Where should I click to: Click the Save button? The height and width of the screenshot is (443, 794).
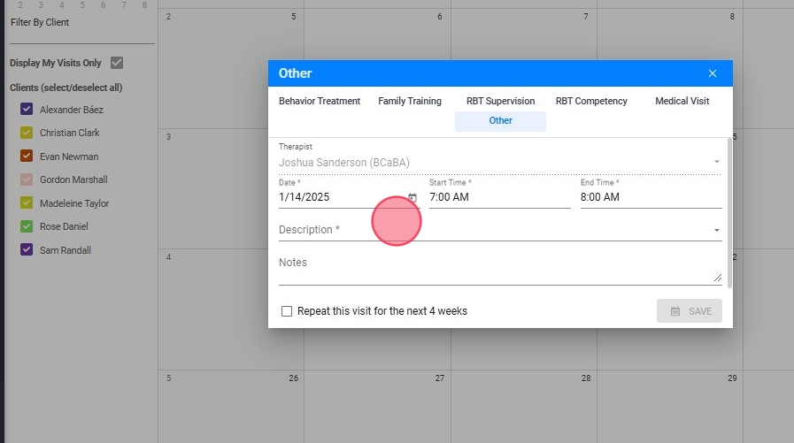point(690,311)
